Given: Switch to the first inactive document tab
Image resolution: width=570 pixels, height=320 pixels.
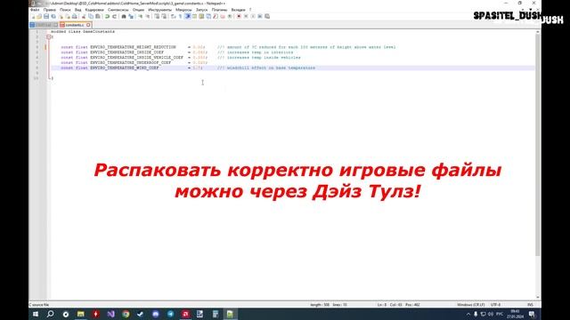Looking at the screenshot, I should [x=44, y=25].
